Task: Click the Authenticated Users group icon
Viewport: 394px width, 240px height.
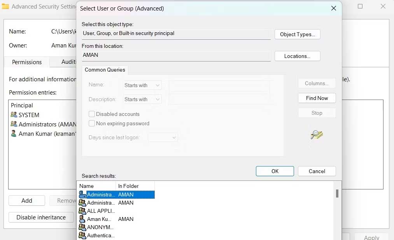Action: tap(82, 235)
